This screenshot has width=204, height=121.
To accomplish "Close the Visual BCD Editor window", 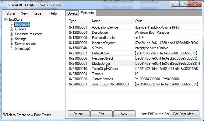I will 195,4.
